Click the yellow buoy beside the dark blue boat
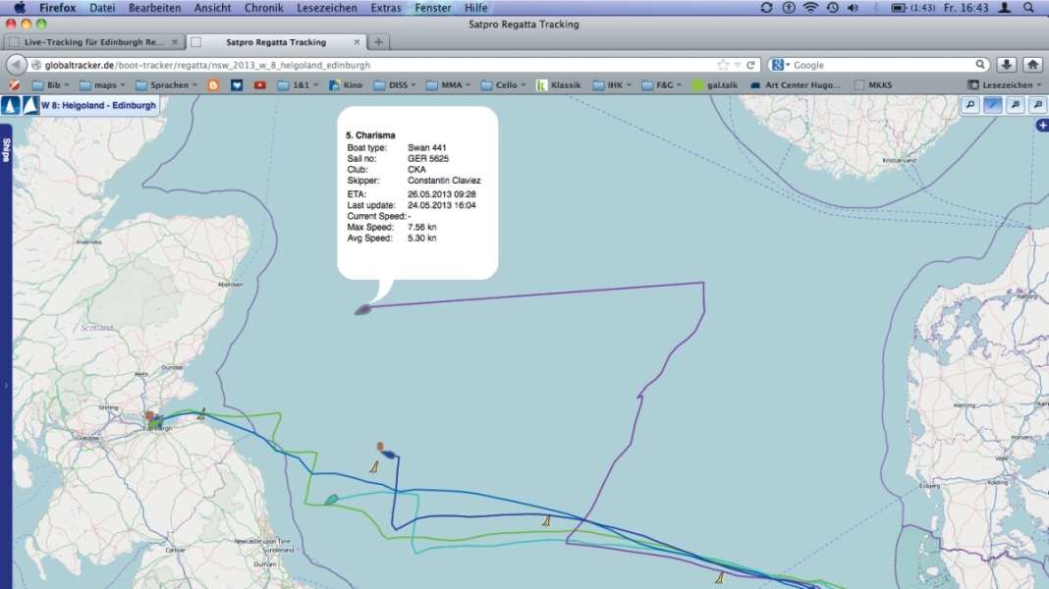 [374, 467]
